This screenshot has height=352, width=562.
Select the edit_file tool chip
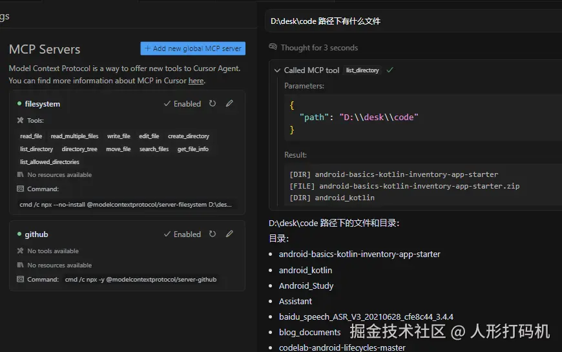[x=149, y=136]
